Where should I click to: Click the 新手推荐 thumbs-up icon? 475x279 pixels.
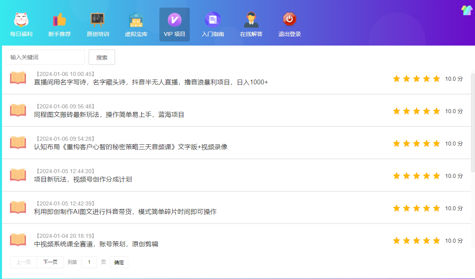pos(60,20)
